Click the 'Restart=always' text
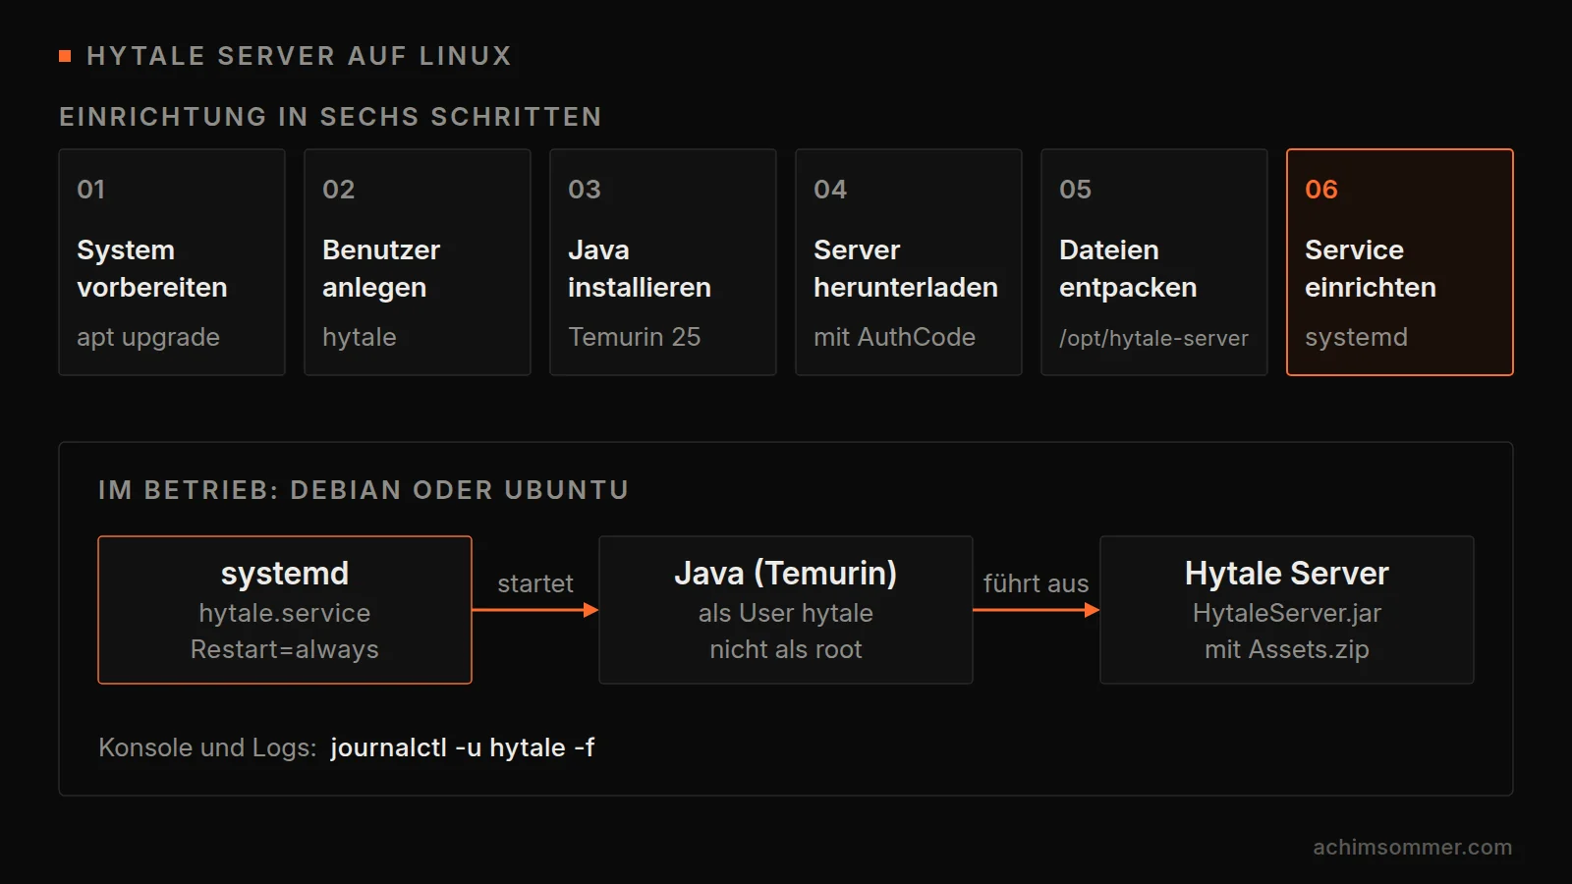The height and width of the screenshot is (884, 1572). coord(285,649)
